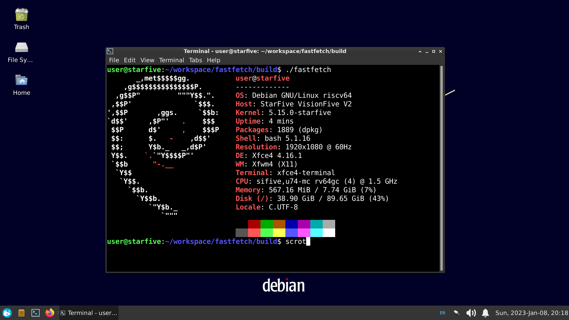Open the notifications bell icon

tap(485, 313)
